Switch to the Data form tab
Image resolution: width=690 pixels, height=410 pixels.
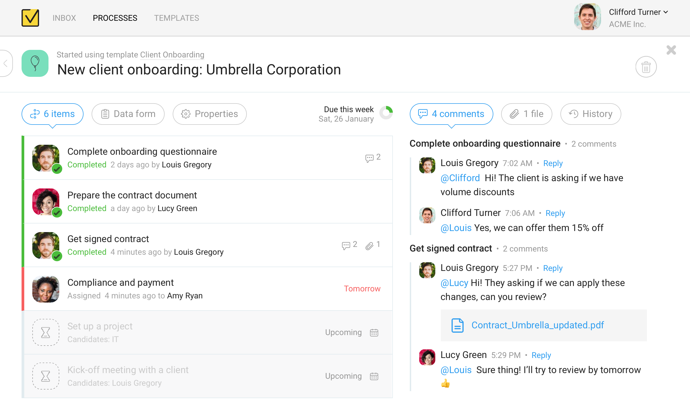pyautogui.click(x=128, y=114)
